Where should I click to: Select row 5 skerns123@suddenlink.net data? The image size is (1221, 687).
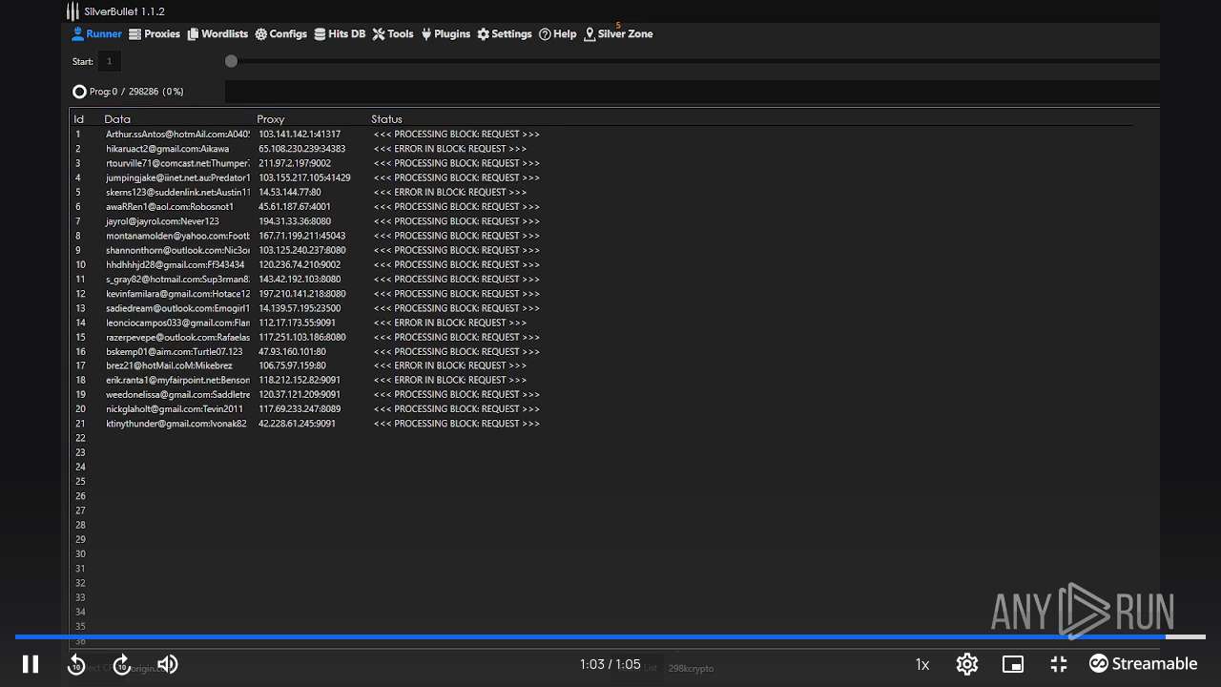(177, 192)
